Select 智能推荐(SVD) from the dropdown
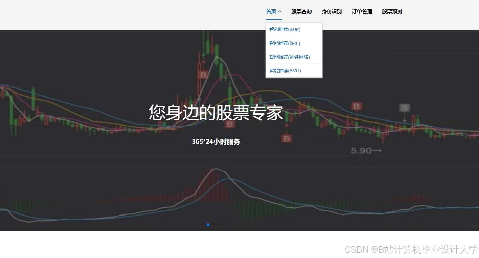Image resolution: width=479 pixels, height=258 pixels. coord(285,71)
